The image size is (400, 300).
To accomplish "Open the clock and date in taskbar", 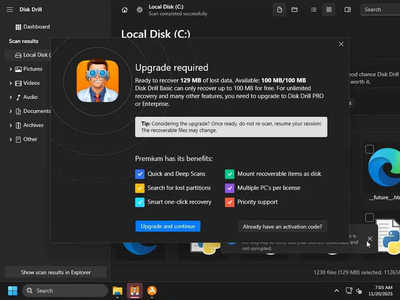I will coord(380,291).
